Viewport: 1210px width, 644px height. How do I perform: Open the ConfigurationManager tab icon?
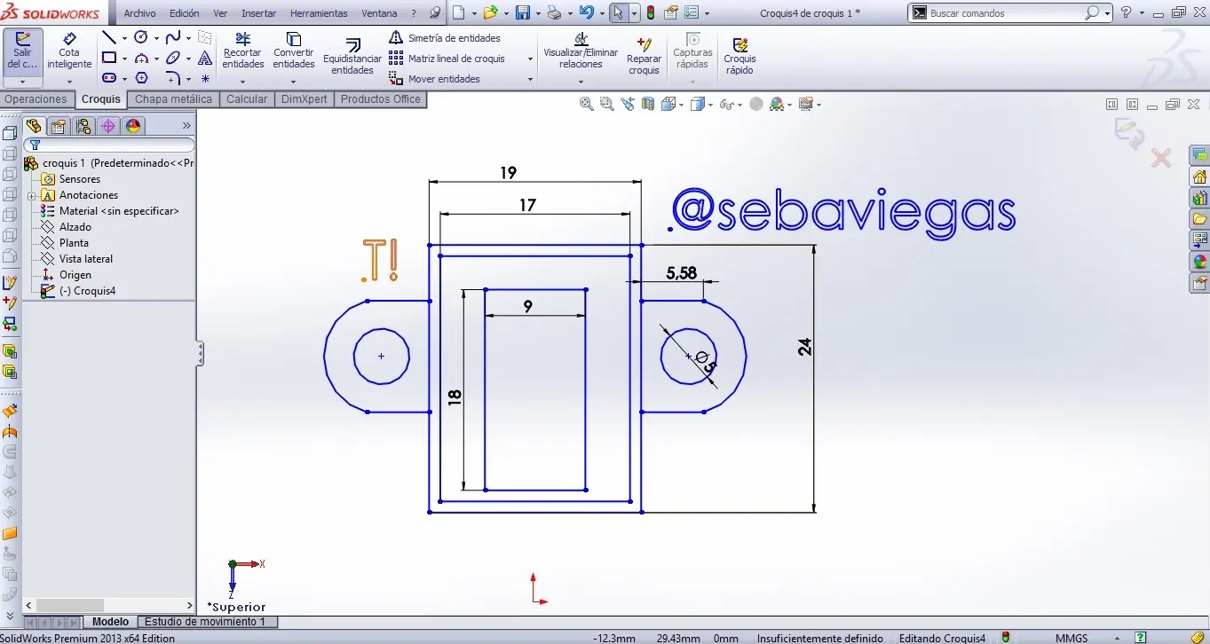coord(83,126)
